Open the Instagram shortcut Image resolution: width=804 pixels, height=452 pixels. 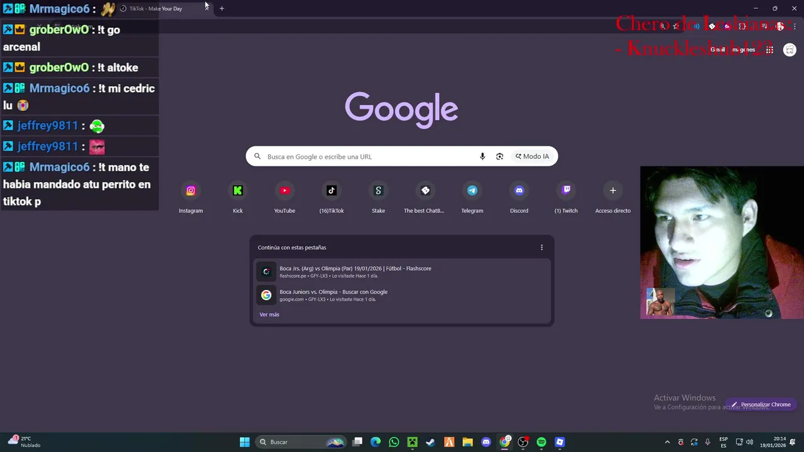click(191, 198)
